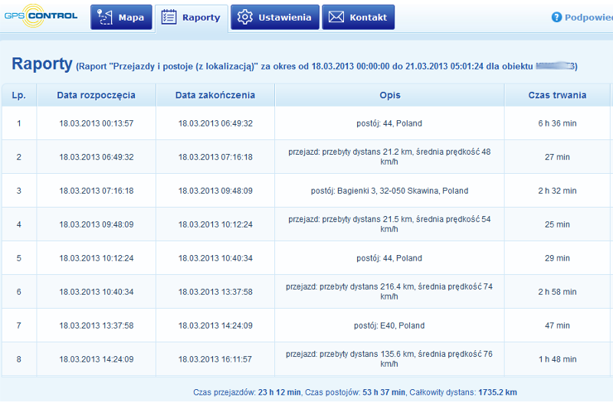Click the Data zakończenia column header
613x406 pixels.
click(215, 95)
